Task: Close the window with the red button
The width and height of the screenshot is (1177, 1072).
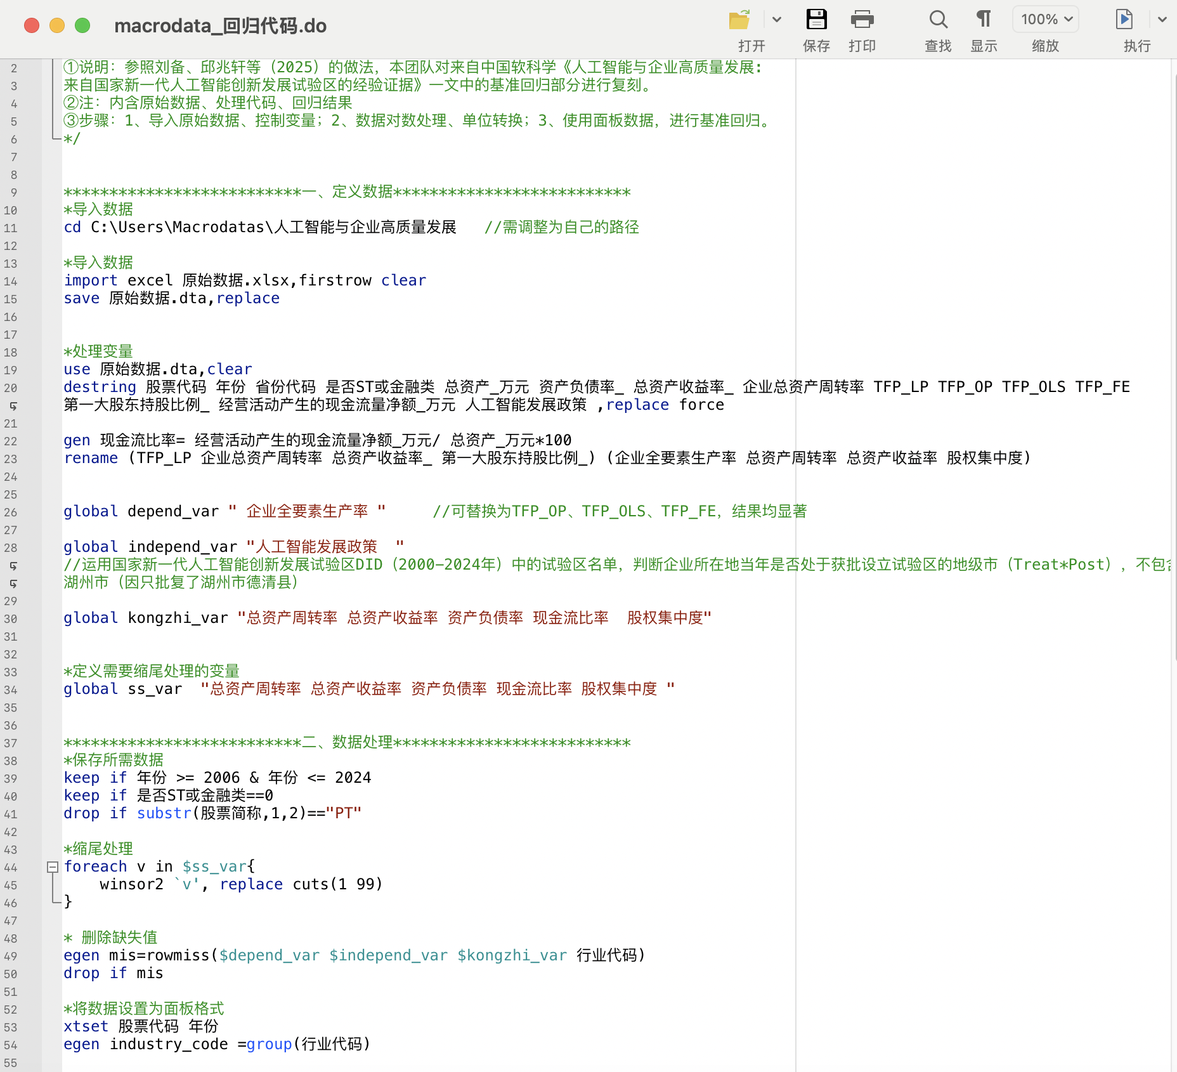Action: click(32, 25)
